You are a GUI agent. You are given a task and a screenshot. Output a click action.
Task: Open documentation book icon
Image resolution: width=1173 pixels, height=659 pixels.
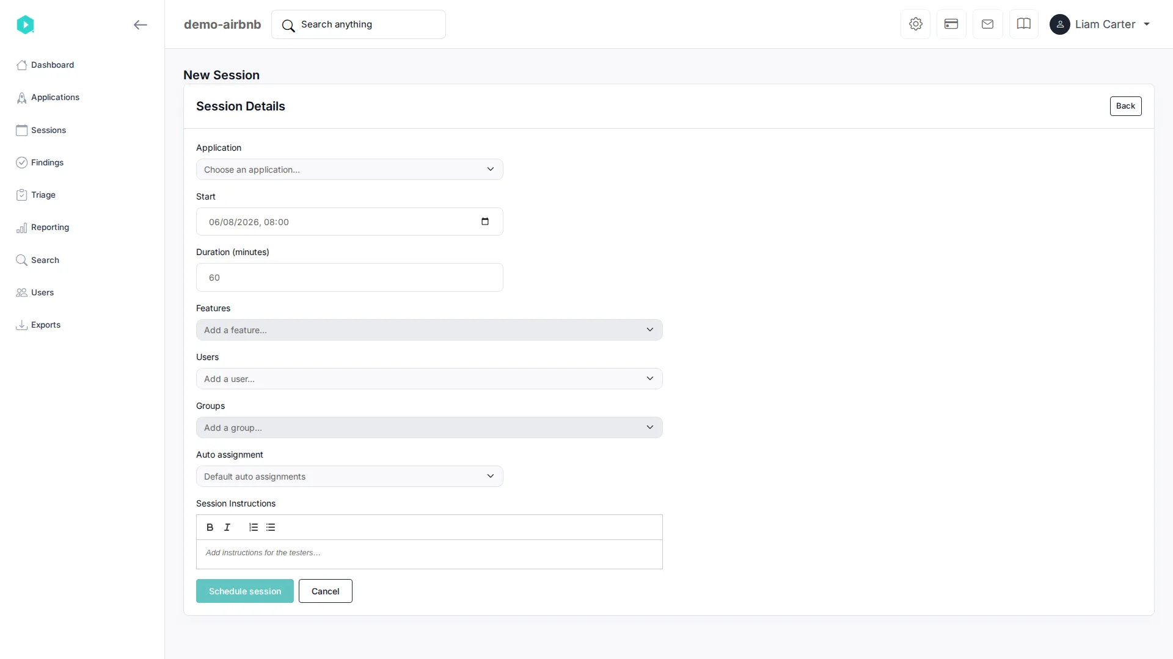click(1024, 24)
